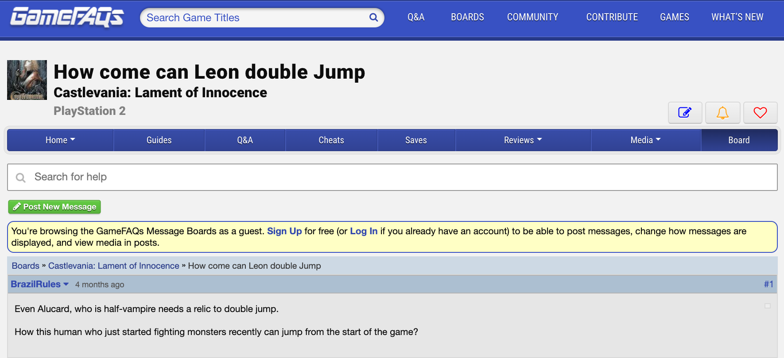This screenshot has height=358, width=784.
Task: Click the heart favorite icon
Action: (760, 113)
